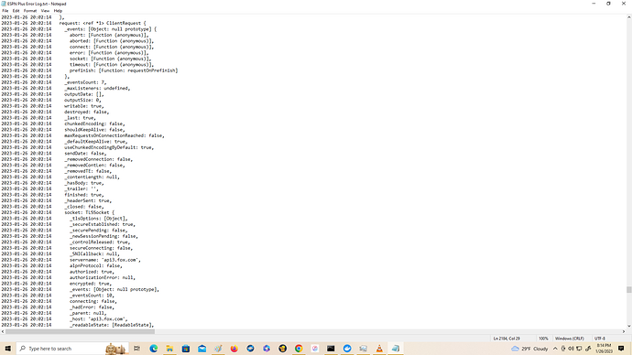Click the microphone icon in system tray
Viewport: 632px width, 355px height.
pyautogui.click(x=563, y=349)
